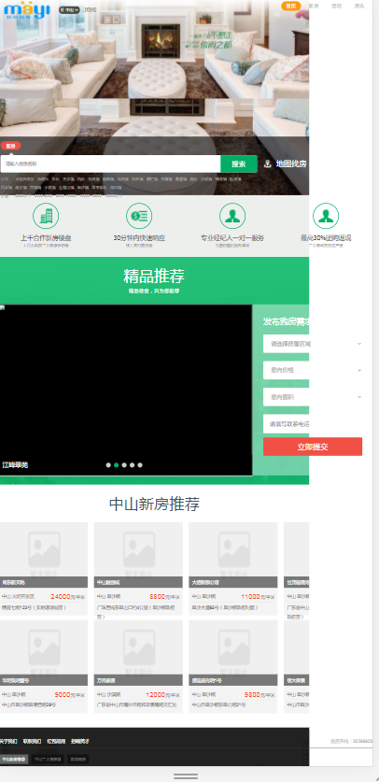Image resolution: width=379 pixels, height=782 pixels.
Task: Click the 8800 price text
Action: tap(157, 596)
